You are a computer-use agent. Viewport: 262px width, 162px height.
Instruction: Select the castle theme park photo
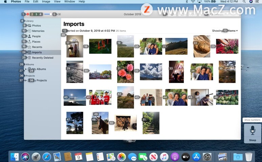100,72
